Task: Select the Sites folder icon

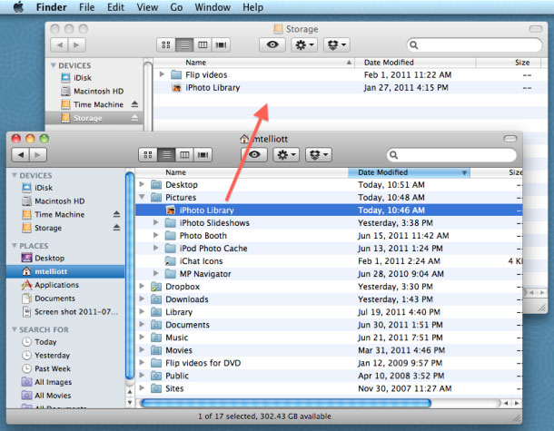Action: (x=156, y=388)
